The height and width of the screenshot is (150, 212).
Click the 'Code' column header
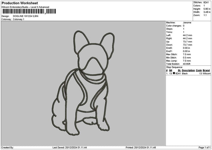(x=199, y=70)
